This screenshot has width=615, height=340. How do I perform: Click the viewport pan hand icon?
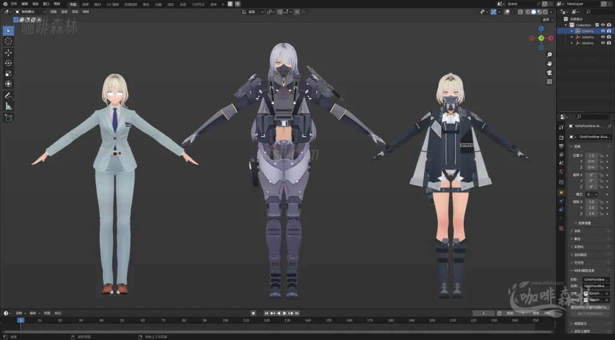click(550, 64)
